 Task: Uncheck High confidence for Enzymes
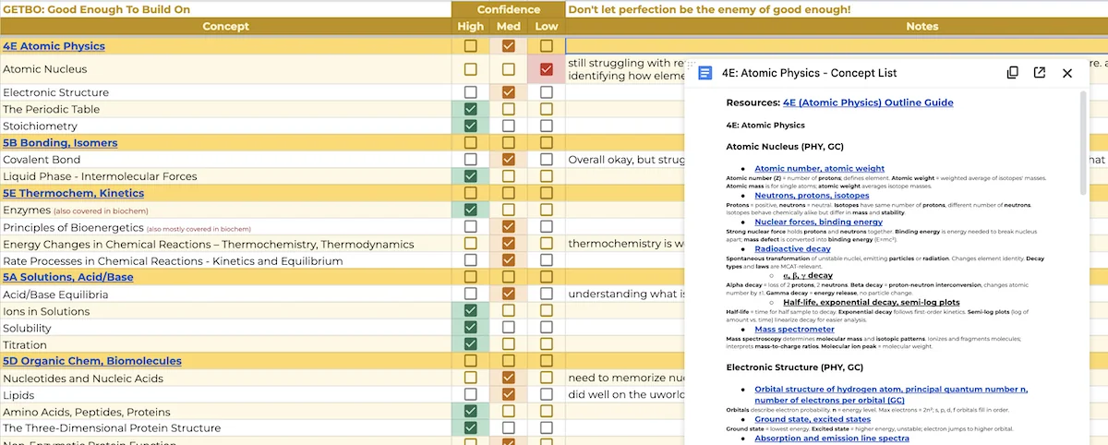pos(471,210)
